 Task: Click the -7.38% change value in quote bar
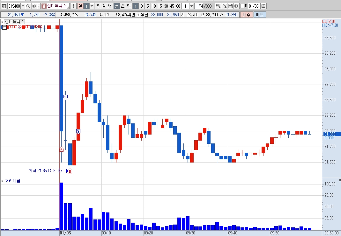coord(49,15)
